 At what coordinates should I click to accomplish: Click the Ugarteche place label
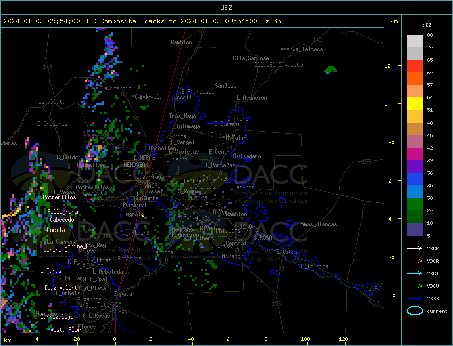pyautogui.click(x=136, y=233)
